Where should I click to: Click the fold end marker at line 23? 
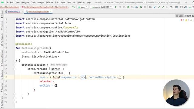click(x=14, y=98)
